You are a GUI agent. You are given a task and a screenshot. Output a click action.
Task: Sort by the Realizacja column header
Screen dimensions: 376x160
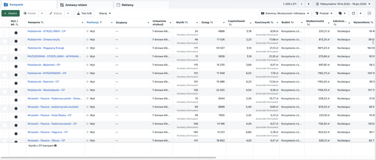click(x=94, y=22)
